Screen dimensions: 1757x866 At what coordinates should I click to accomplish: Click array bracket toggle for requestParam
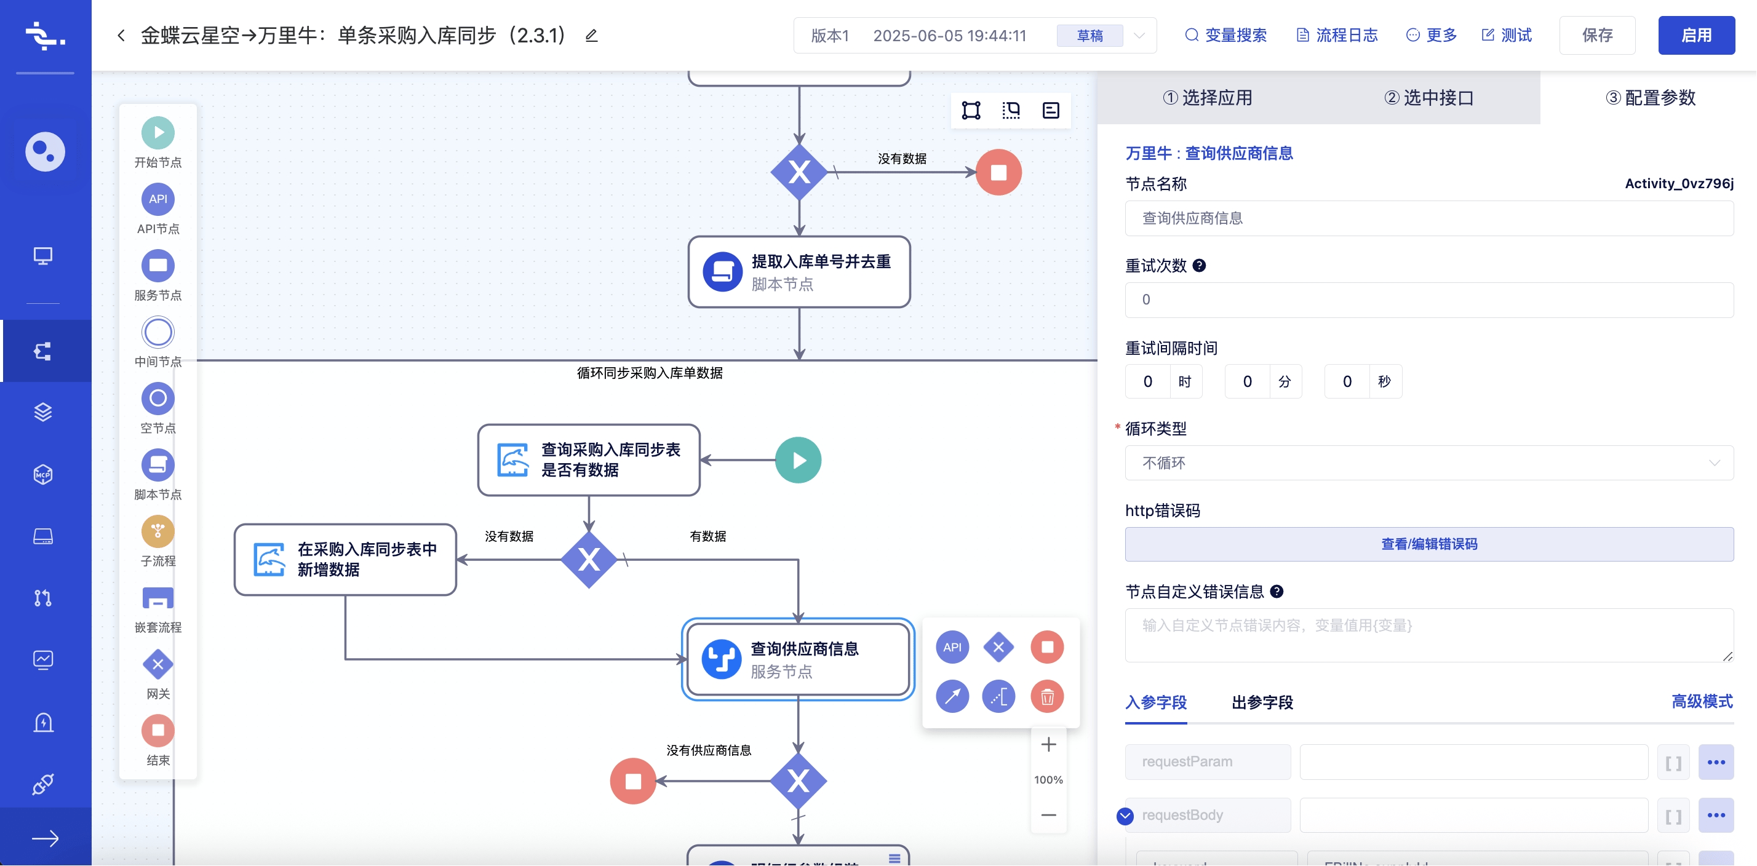pyautogui.click(x=1673, y=762)
